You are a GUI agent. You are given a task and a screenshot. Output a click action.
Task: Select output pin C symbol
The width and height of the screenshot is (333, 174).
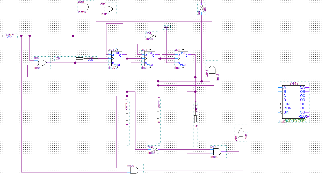[127, 117]
